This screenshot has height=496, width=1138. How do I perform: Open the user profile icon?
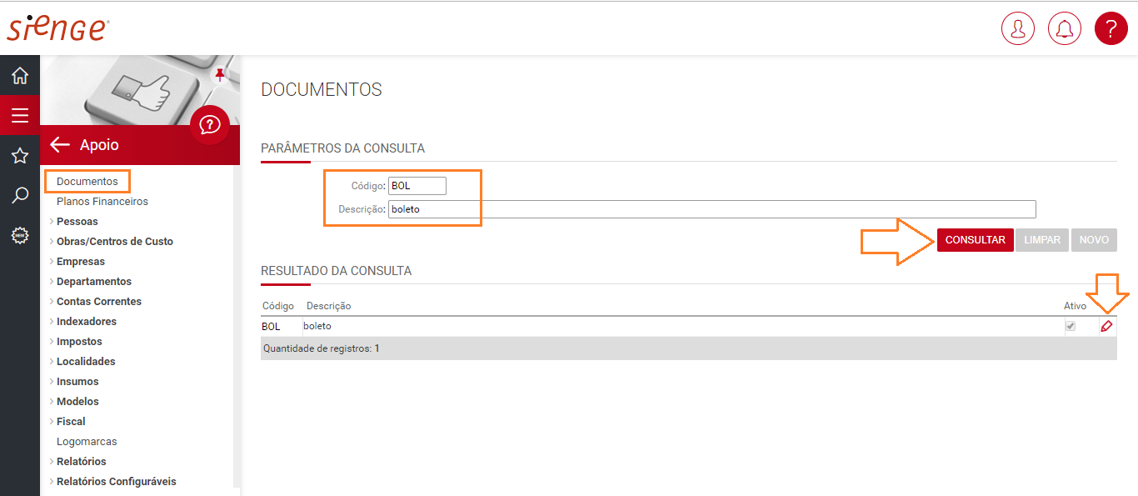pos(1017,28)
